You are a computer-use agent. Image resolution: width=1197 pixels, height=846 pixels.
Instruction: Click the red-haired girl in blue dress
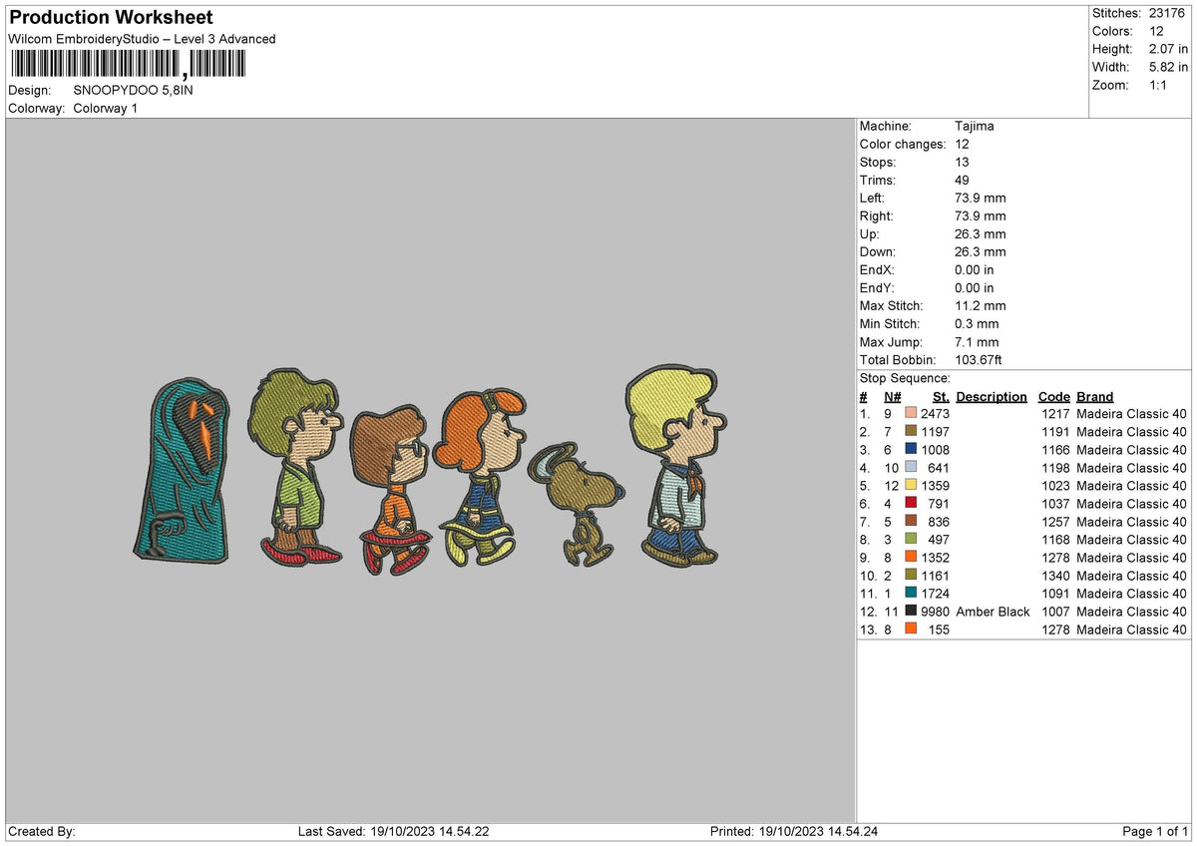(482, 478)
